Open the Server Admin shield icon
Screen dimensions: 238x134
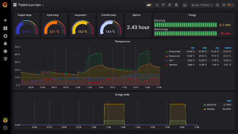coord(5,59)
